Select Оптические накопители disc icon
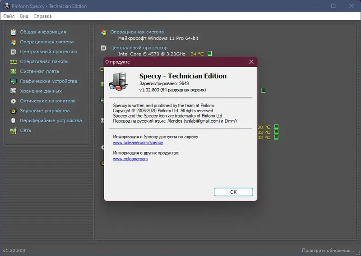361x256 pixels. coord(14,101)
